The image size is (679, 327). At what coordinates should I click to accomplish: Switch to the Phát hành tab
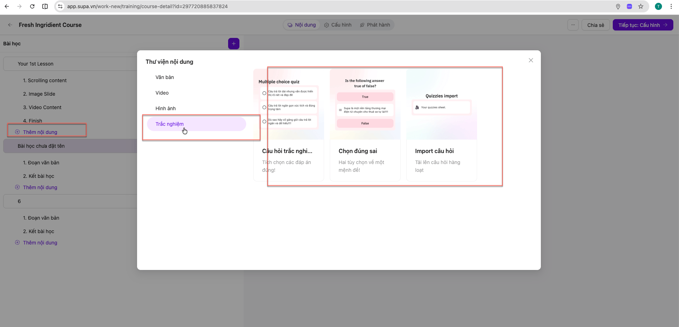pos(375,25)
